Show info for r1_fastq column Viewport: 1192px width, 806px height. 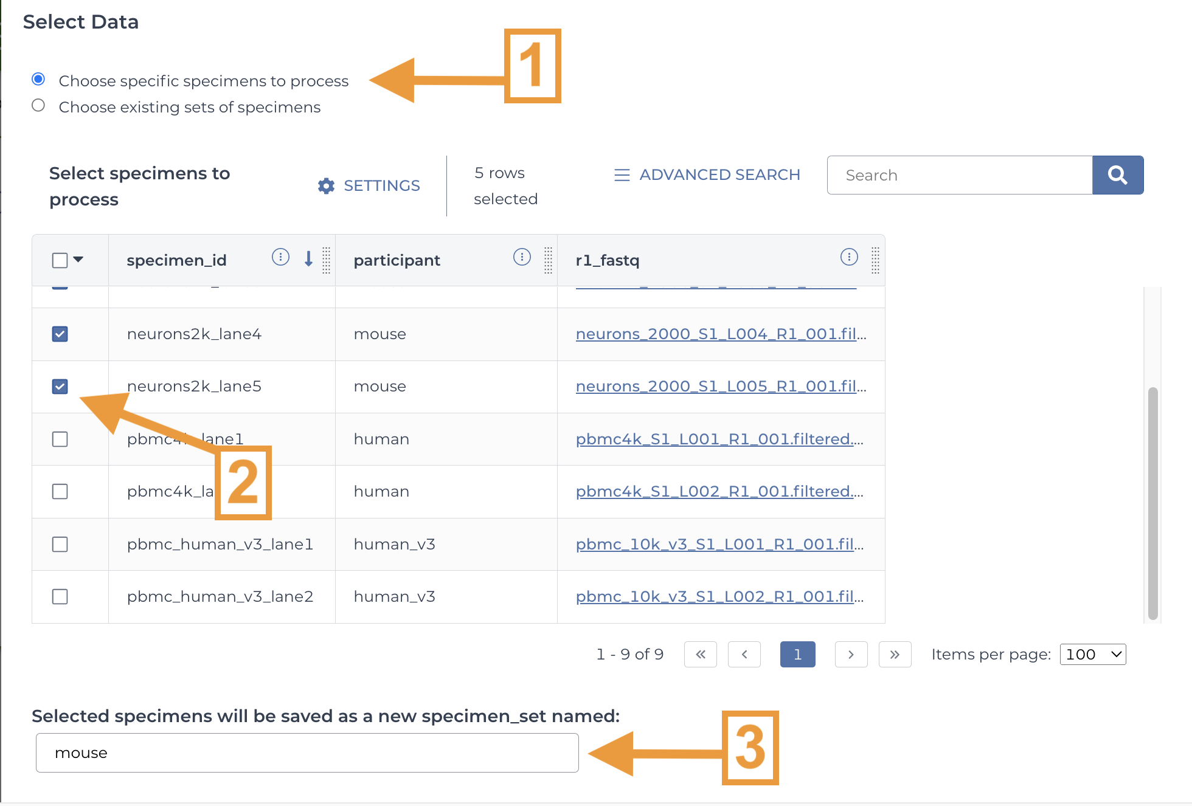pyautogui.click(x=849, y=257)
